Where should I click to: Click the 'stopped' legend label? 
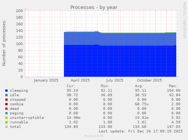coord(18,100)
